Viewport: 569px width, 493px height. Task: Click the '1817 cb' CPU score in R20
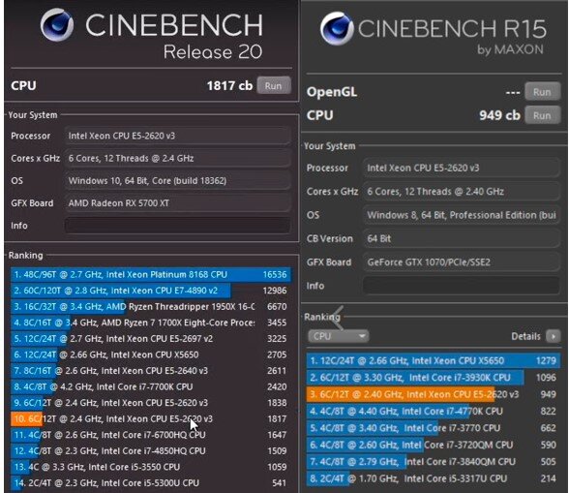click(229, 86)
